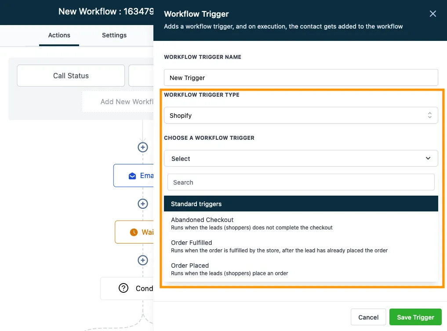Choose the Abandoned Checkout trigger
The height and width of the screenshot is (331, 447).
[x=301, y=223]
